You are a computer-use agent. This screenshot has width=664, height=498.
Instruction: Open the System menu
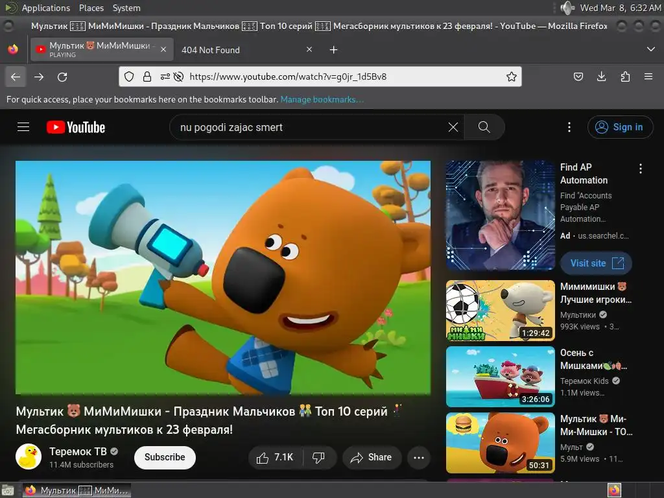pos(126,8)
